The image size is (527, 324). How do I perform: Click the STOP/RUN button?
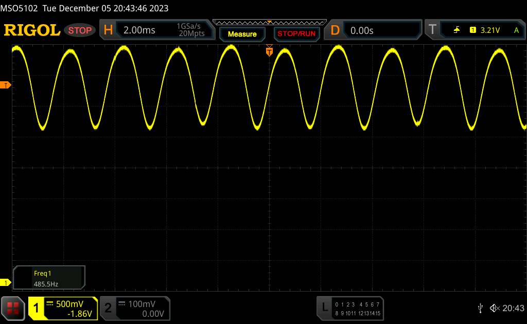click(296, 34)
